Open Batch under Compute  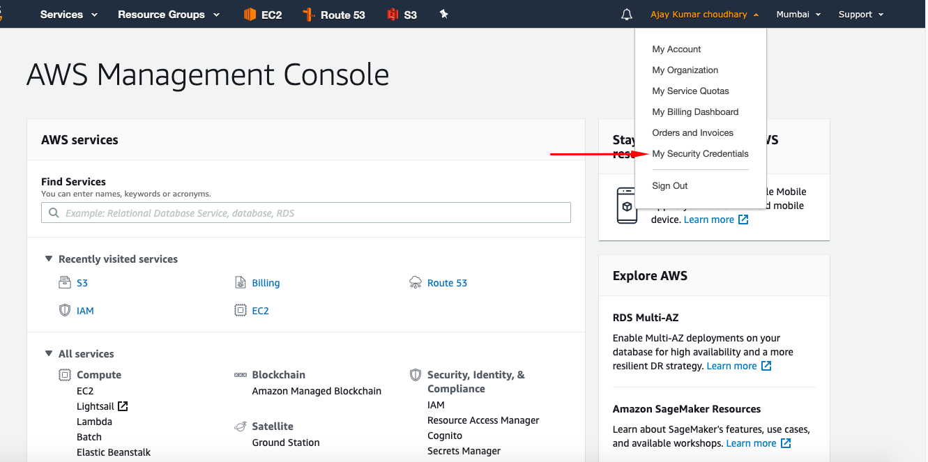tap(89, 437)
